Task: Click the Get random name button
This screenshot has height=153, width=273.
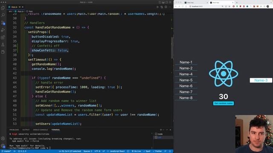Action: click(224, 103)
